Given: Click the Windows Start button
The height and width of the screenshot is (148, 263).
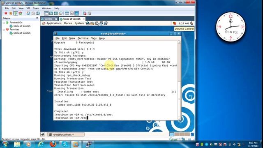Looking at the screenshot, I should pos(5,144).
